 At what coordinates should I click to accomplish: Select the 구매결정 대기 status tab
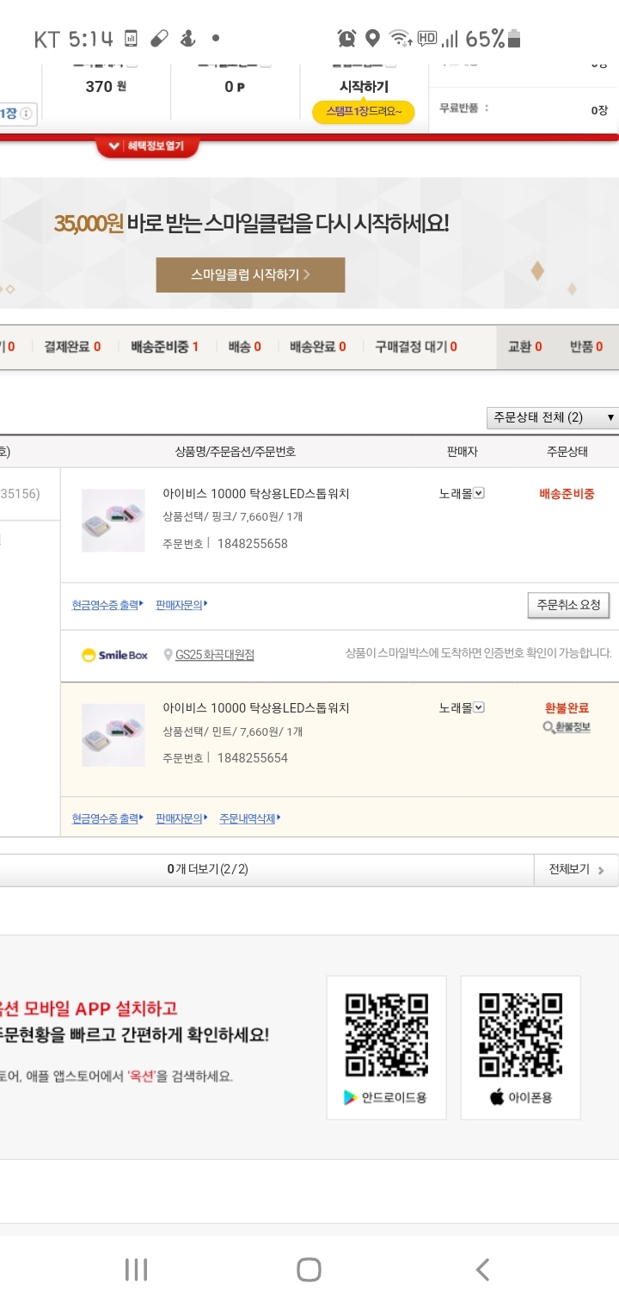pyautogui.click(x=415, y=347)
